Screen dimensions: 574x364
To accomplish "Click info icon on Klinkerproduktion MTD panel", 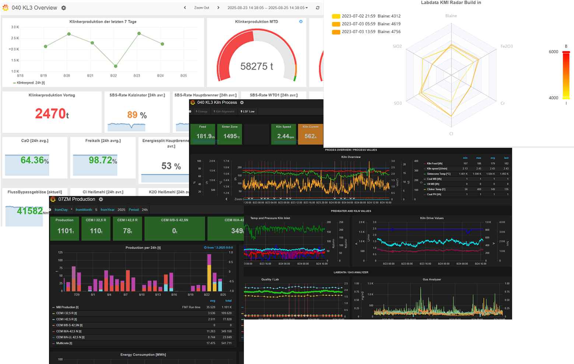I will coord(301,22).
